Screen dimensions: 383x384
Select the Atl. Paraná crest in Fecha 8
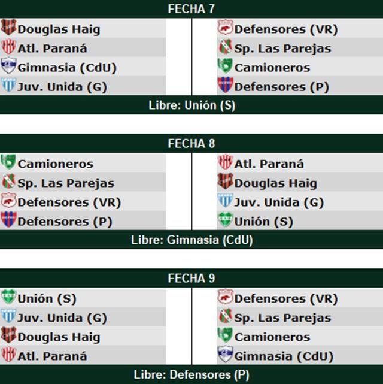pyautogui.click(x=225, y=163)
